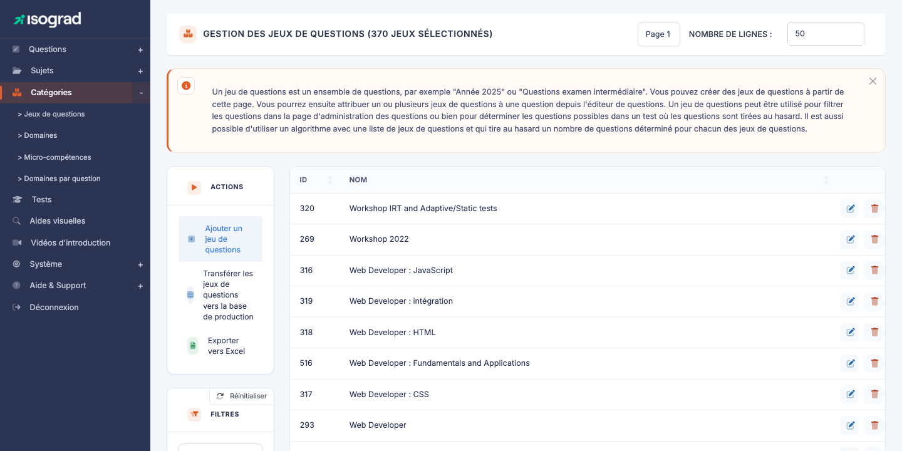Delete Web Developer : CSS row
This screenshot has width=902, height=451.
(x=874, y=395)
